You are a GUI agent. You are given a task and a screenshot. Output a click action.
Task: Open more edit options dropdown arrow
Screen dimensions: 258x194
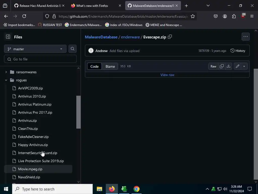pos(244,66)
